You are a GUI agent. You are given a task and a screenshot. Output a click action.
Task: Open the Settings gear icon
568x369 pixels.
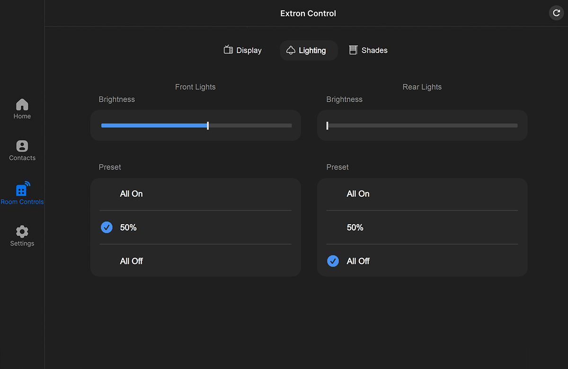point(22,232)
